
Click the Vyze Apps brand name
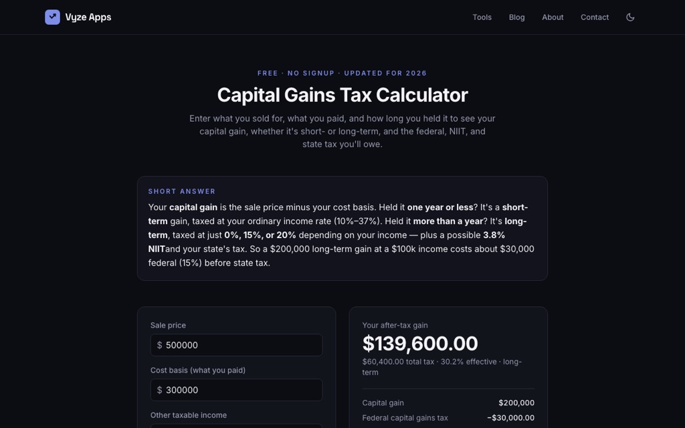[x=88, y=17]
